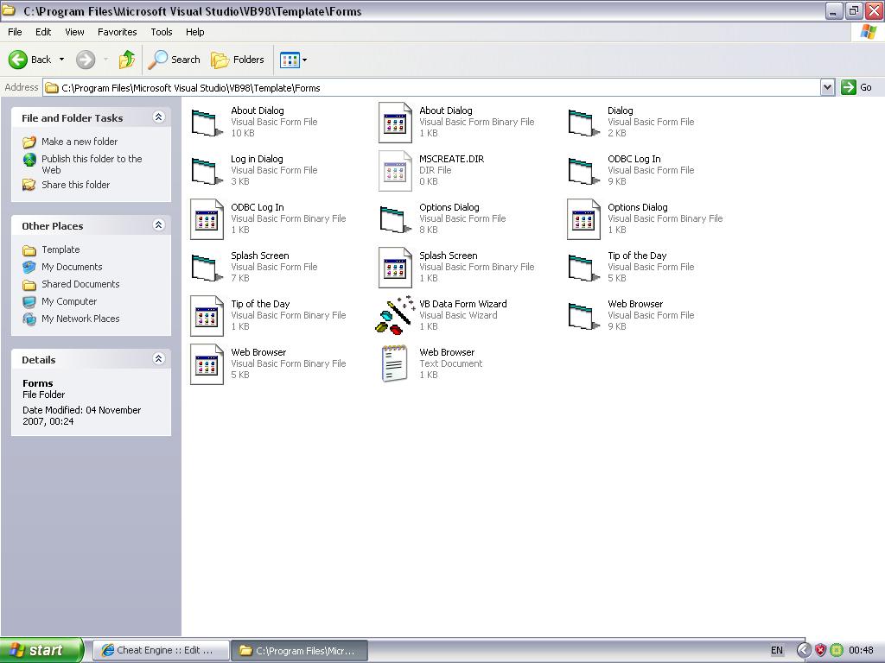
Task: Open the Template folder in Other Places
Action: pyautogui.click(x=60, y=249)
